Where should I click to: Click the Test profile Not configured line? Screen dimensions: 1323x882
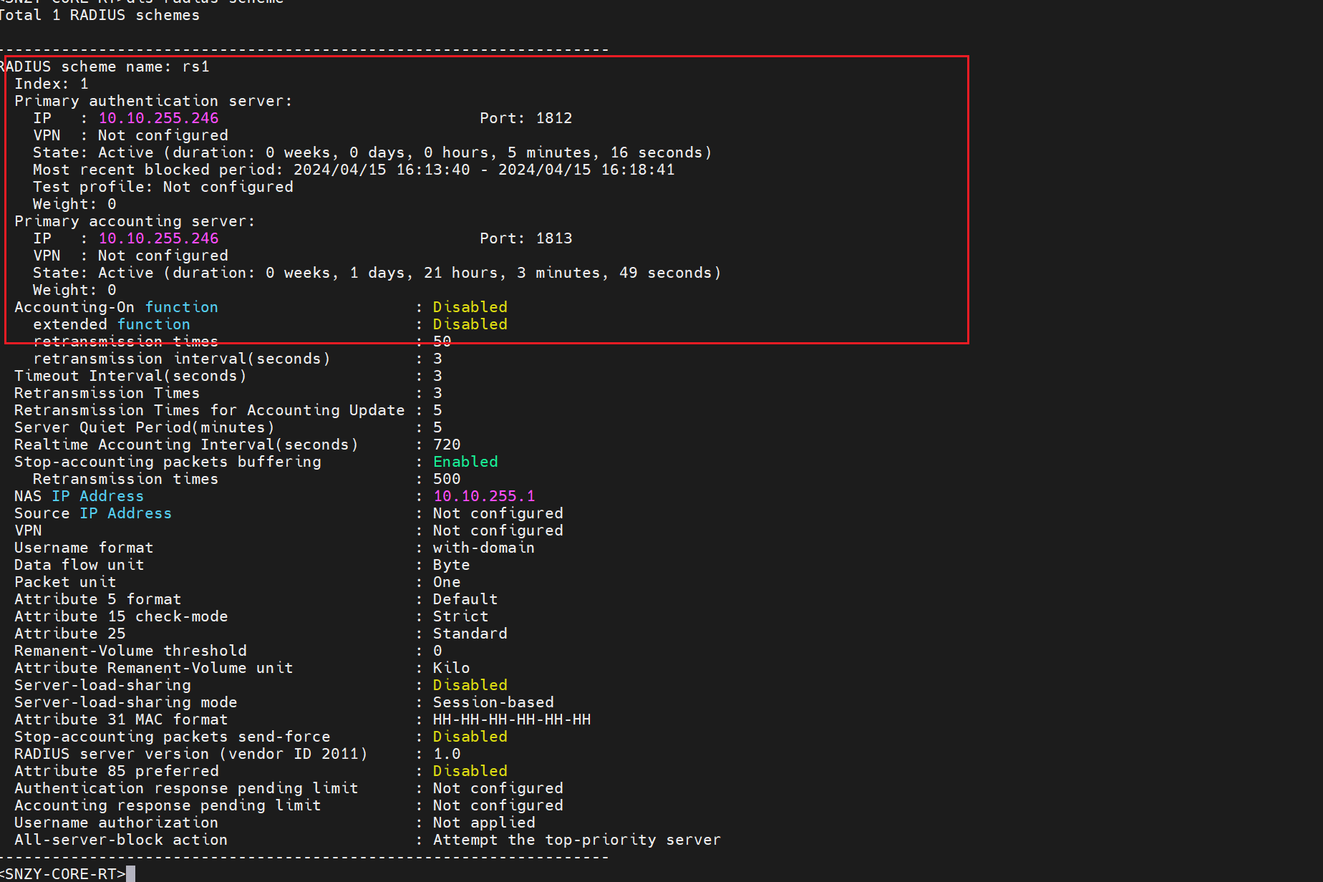pyautogui.click(x=163, y=187)
